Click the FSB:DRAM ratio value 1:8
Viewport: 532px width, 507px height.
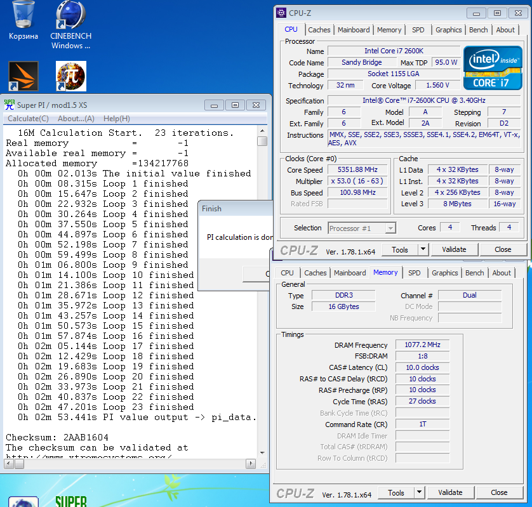coord(422,356)
